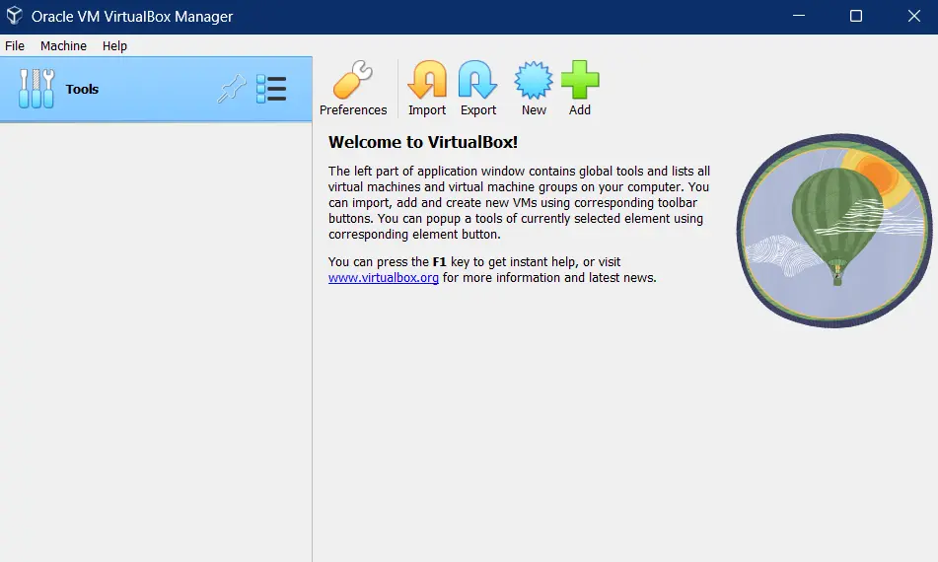Image resolution: width=938 pixels, height=562 pixels.
Task: Maximize the VirtualBox Manager window
Action: (856, 16)
